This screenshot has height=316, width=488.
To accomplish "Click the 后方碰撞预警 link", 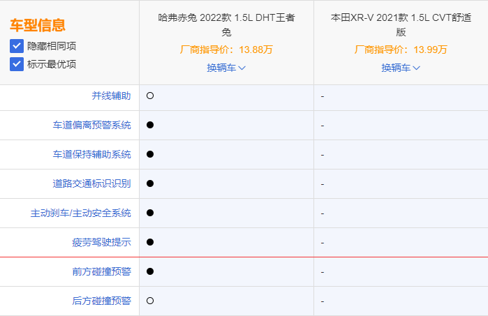I will pyautogui.click(x=101, y=301).
